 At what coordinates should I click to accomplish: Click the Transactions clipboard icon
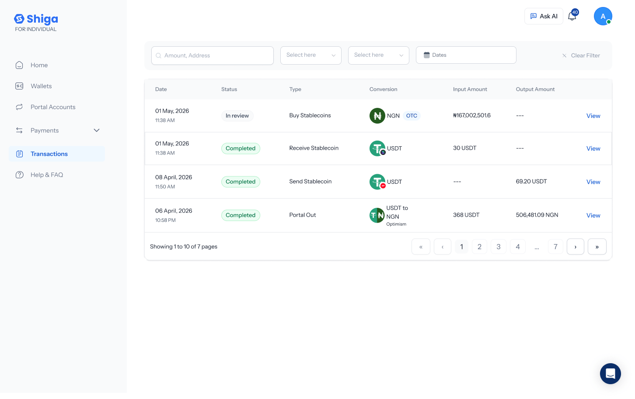coord(19,154)
